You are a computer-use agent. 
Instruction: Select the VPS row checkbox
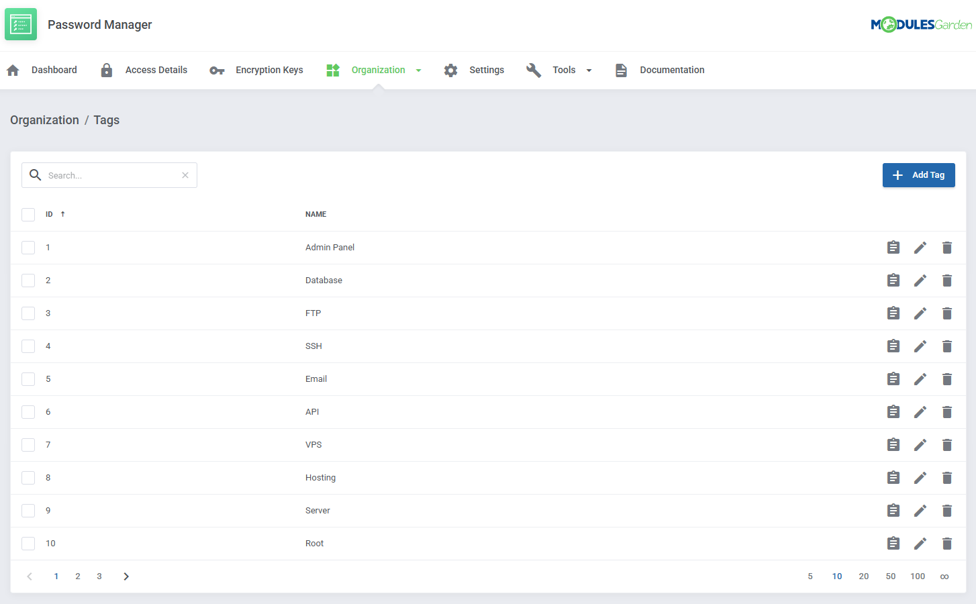click(x=28, y=445)
